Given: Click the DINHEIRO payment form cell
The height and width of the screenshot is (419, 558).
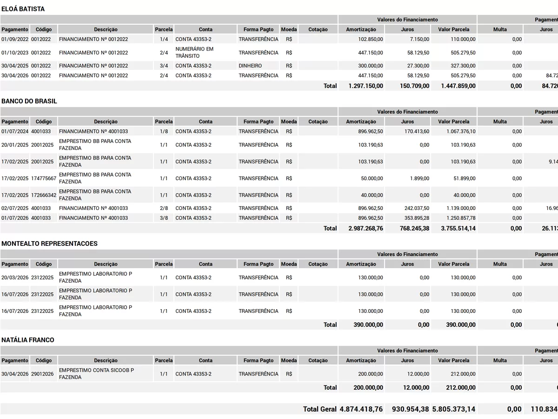Looking at the screenshot, I should [250, 66].
